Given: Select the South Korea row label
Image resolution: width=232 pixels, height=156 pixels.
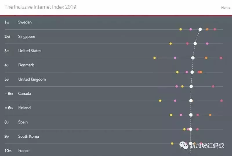Looking at the screenshot, I should (x=28, y=136).
